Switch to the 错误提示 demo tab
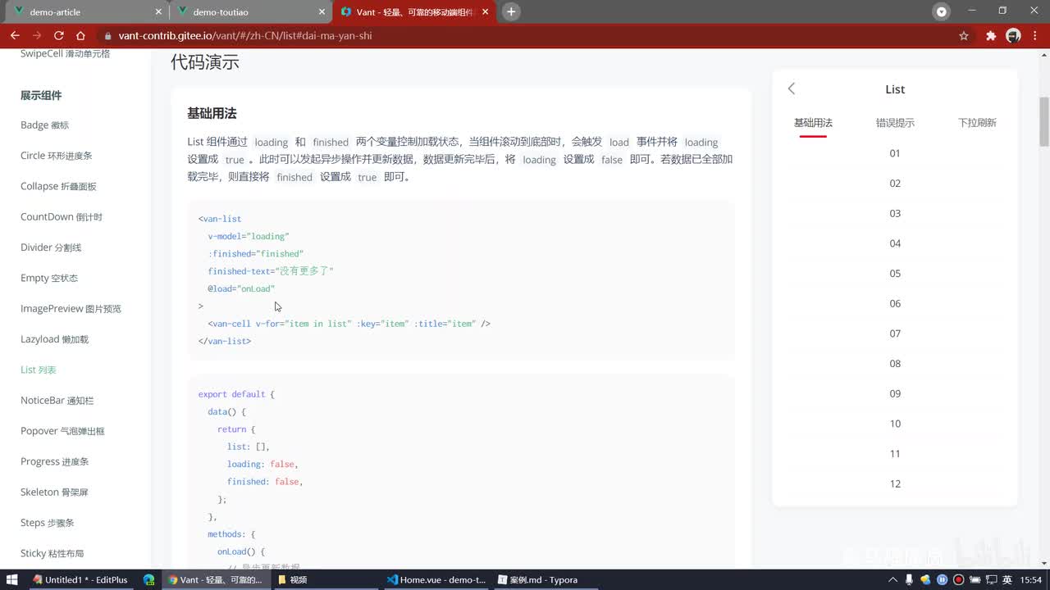 [895, 123]
